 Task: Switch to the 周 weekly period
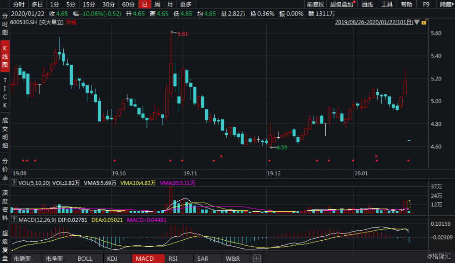point(157,5)
